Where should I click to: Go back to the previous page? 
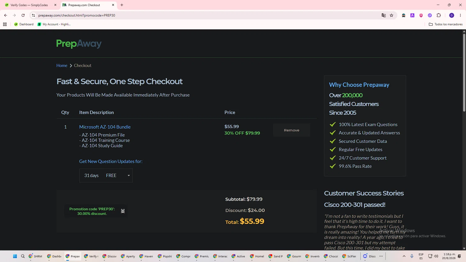(6, 15)
